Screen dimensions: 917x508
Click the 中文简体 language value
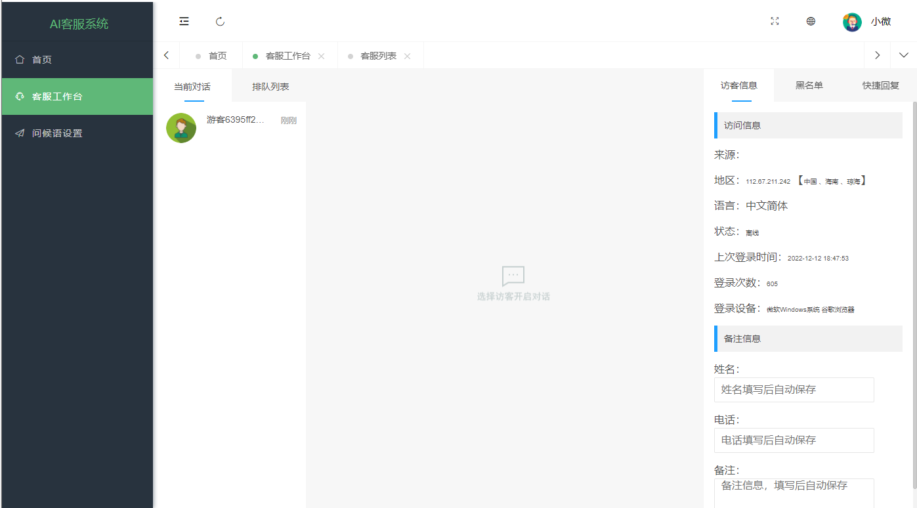tap(767, 206)
